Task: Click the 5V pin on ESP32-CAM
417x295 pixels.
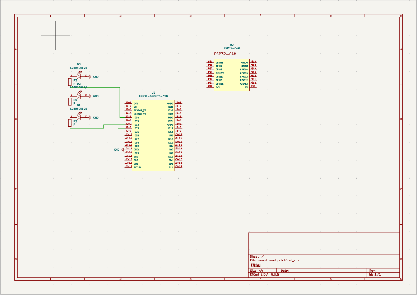Action: pos(246,87)
